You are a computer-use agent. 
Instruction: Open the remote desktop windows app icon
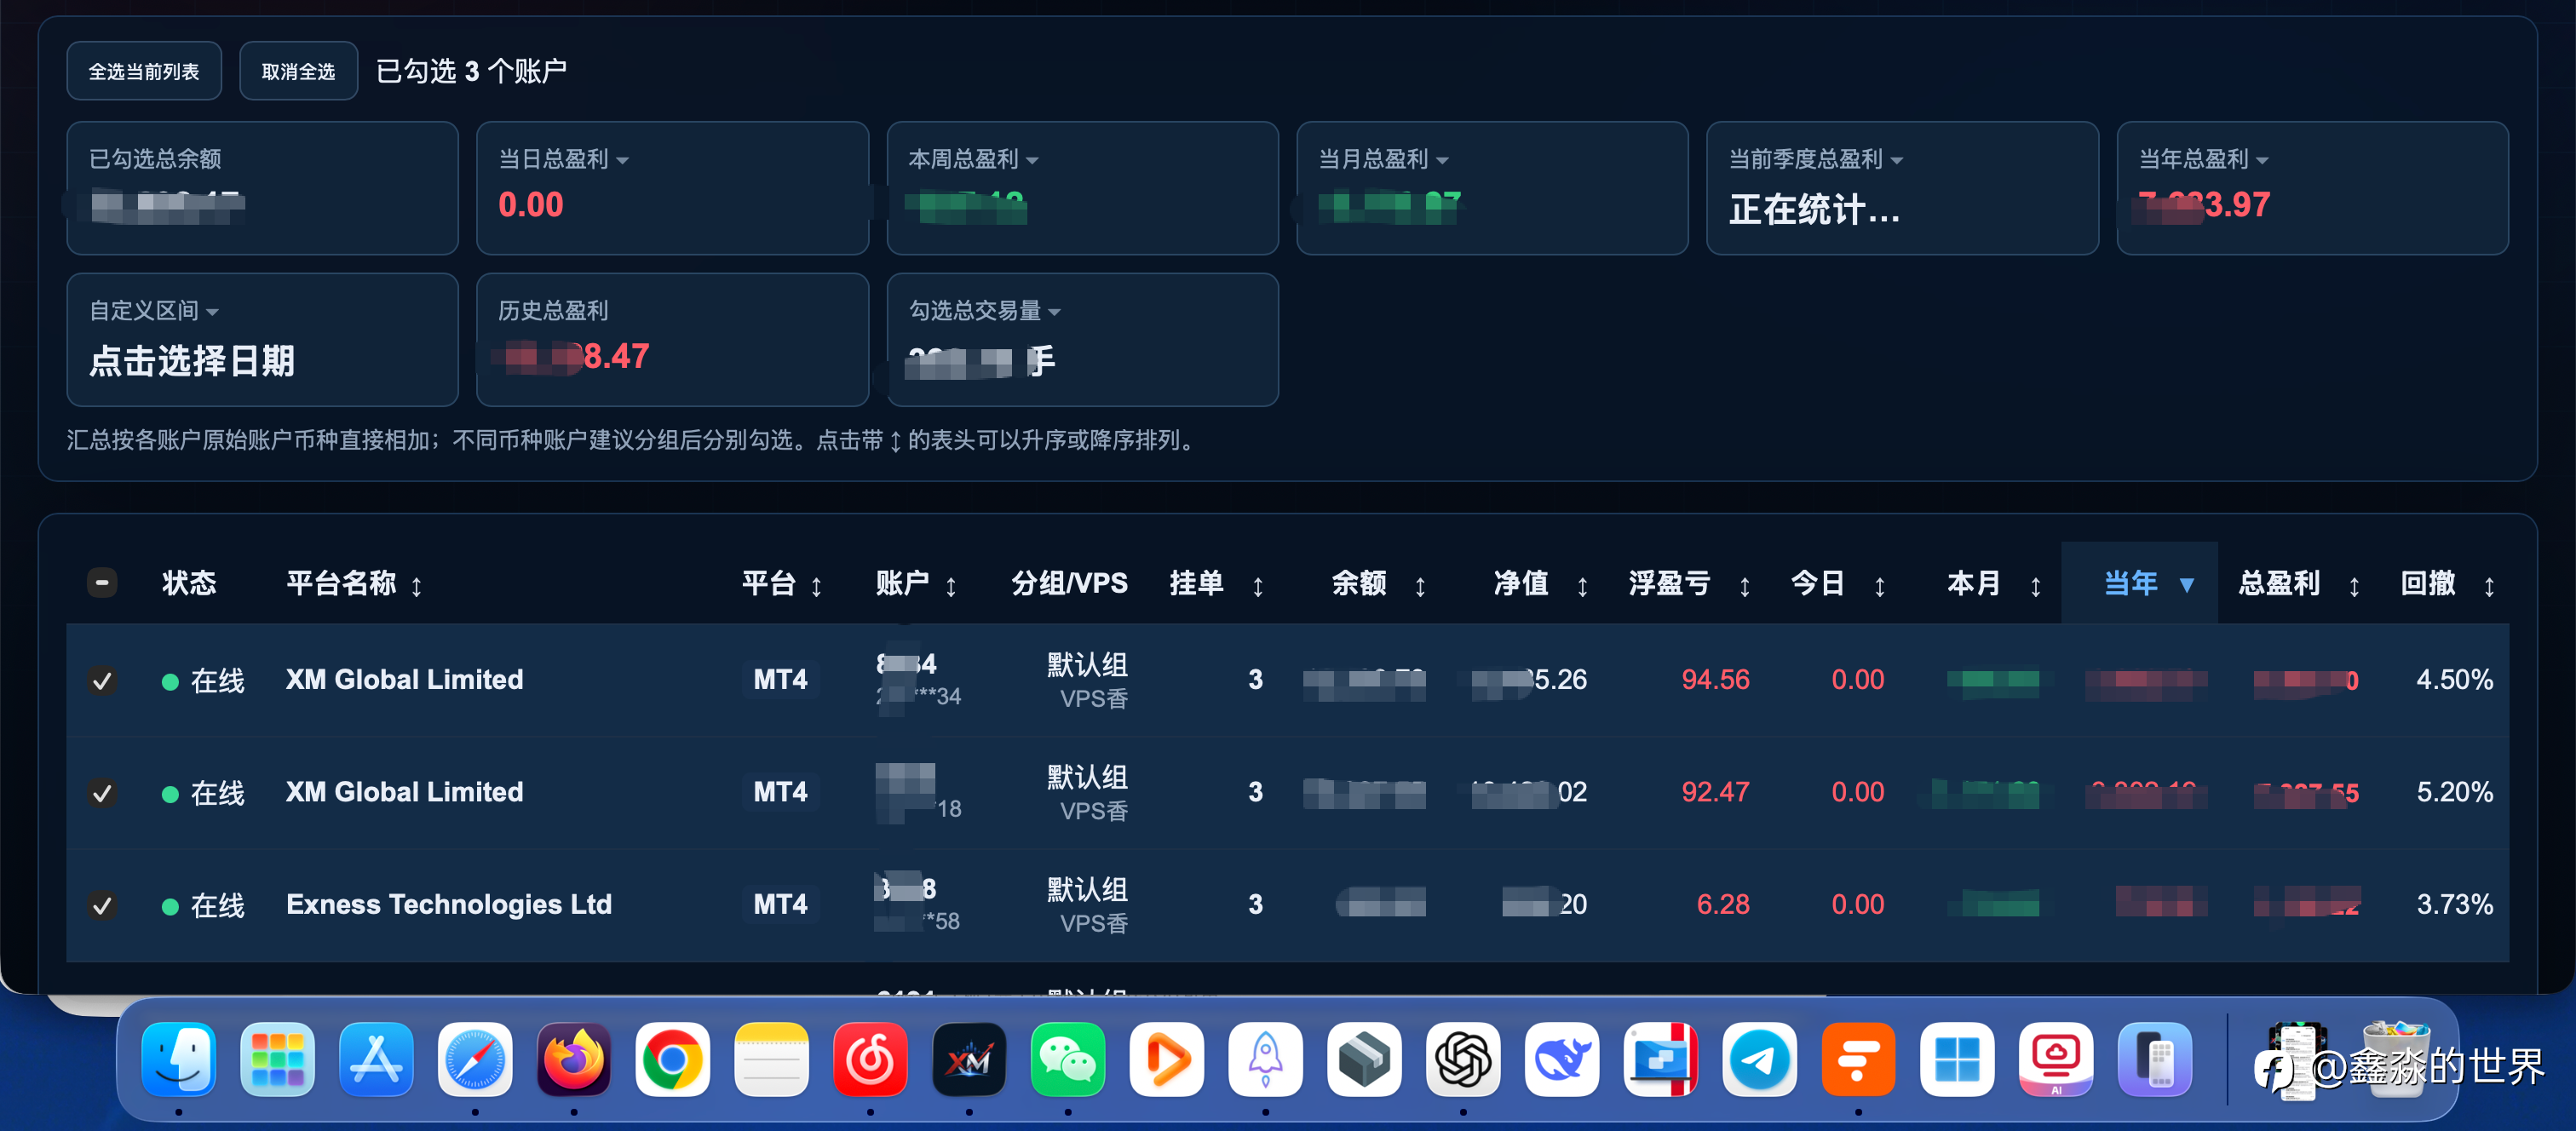point(1661,1059)
